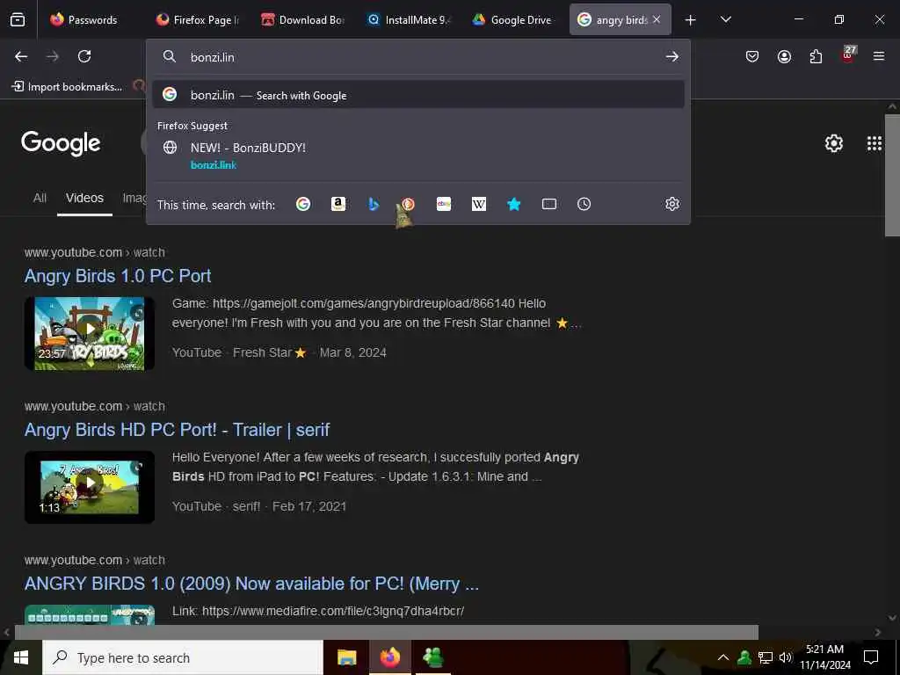Viewport: 900px width, 675px height.
Task: Open the Windows notification center
Action: coord(871,657)
